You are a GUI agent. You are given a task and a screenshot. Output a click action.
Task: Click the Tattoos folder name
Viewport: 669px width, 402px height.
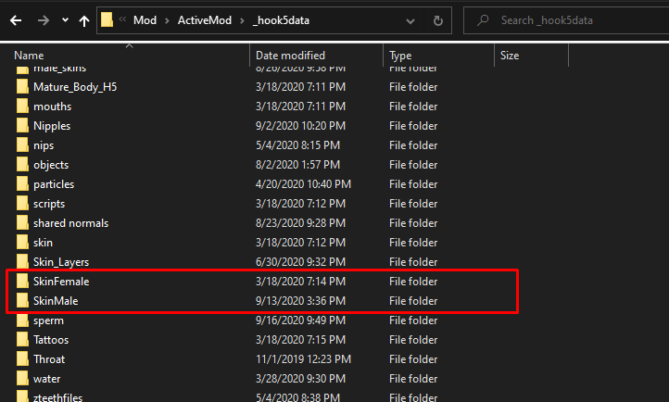point(51,340)
